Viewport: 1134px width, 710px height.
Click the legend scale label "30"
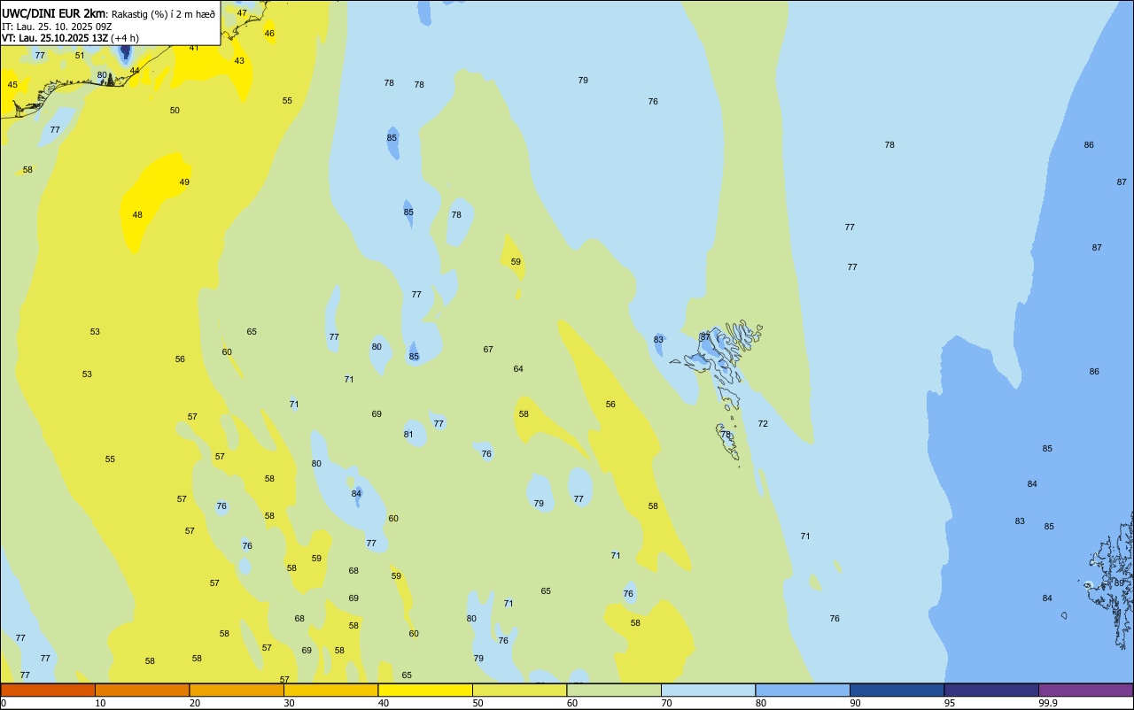pyautogui.click(x=289, y=703)
